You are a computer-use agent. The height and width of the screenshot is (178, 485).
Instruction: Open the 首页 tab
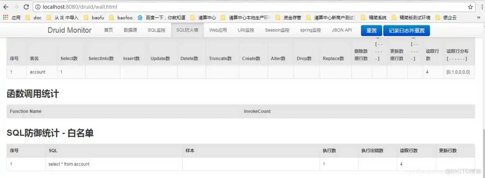tap(109, 30)
